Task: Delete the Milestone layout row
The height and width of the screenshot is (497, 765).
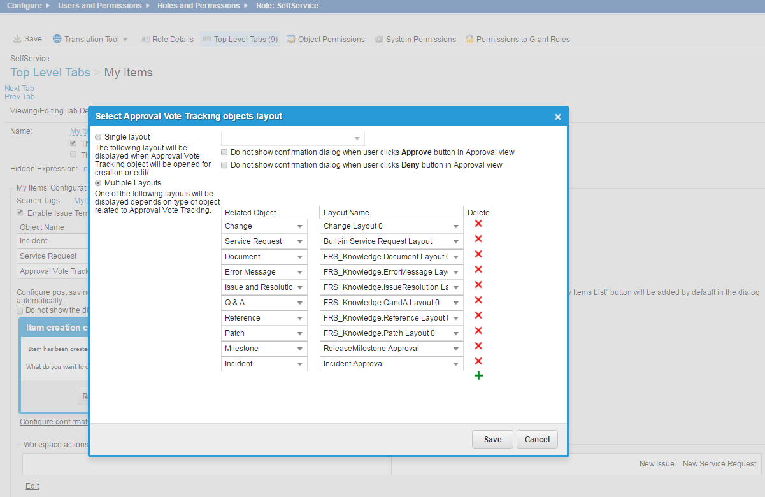Action: click(x=478, y=346)
